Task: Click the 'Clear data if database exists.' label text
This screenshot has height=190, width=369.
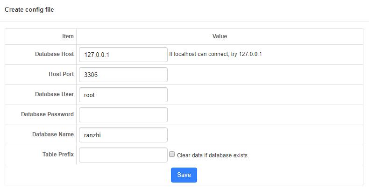Action: point(213,155)
